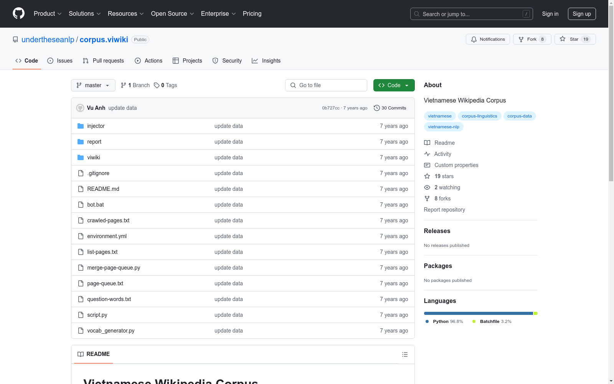Open the 30 Commits history
This screenshot has width=614, height=384.
[x=390, y=108]
